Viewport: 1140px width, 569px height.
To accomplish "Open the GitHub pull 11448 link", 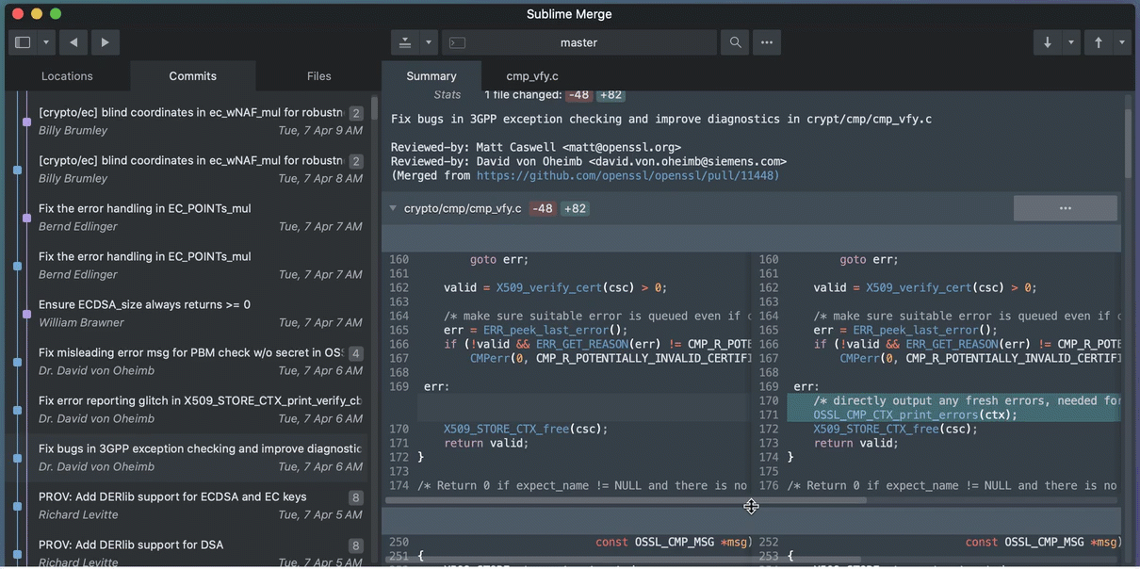I will click(627, 175).
